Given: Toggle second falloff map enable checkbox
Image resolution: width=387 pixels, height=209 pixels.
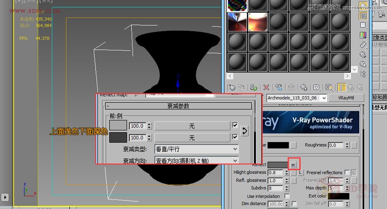Looking at the screenshot, I should click(x=235, y=137).
